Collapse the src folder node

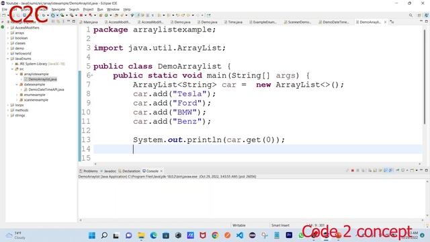(12, 69)
